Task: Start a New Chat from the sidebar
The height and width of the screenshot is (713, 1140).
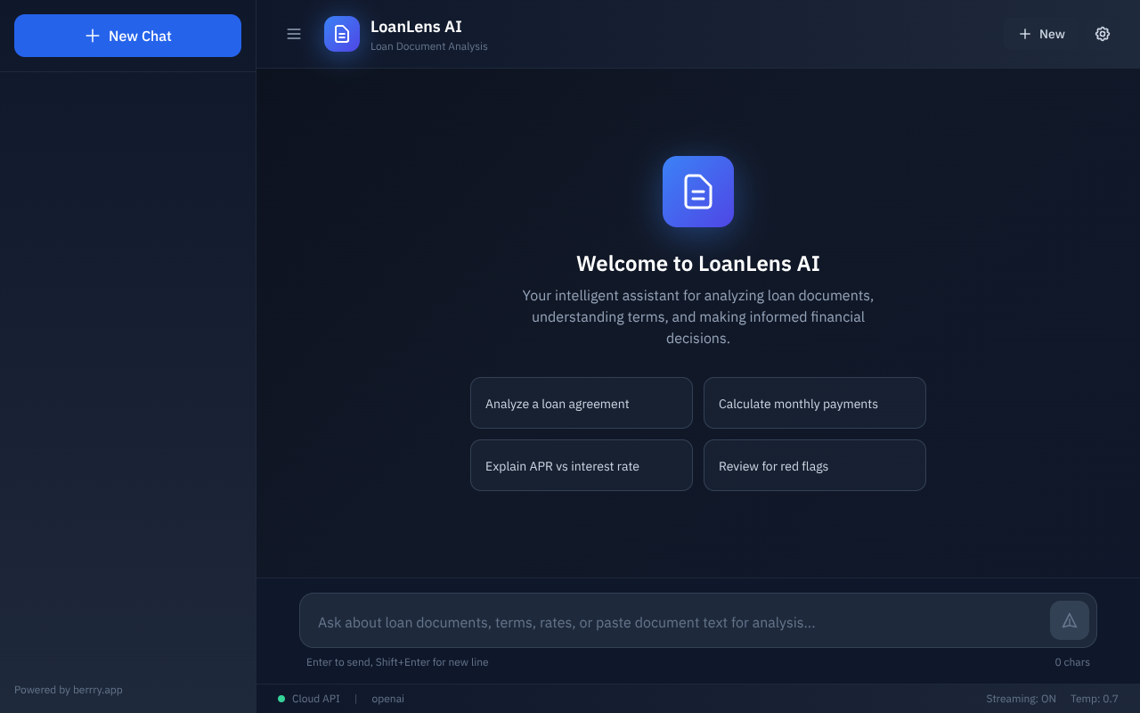Action: 127,36
